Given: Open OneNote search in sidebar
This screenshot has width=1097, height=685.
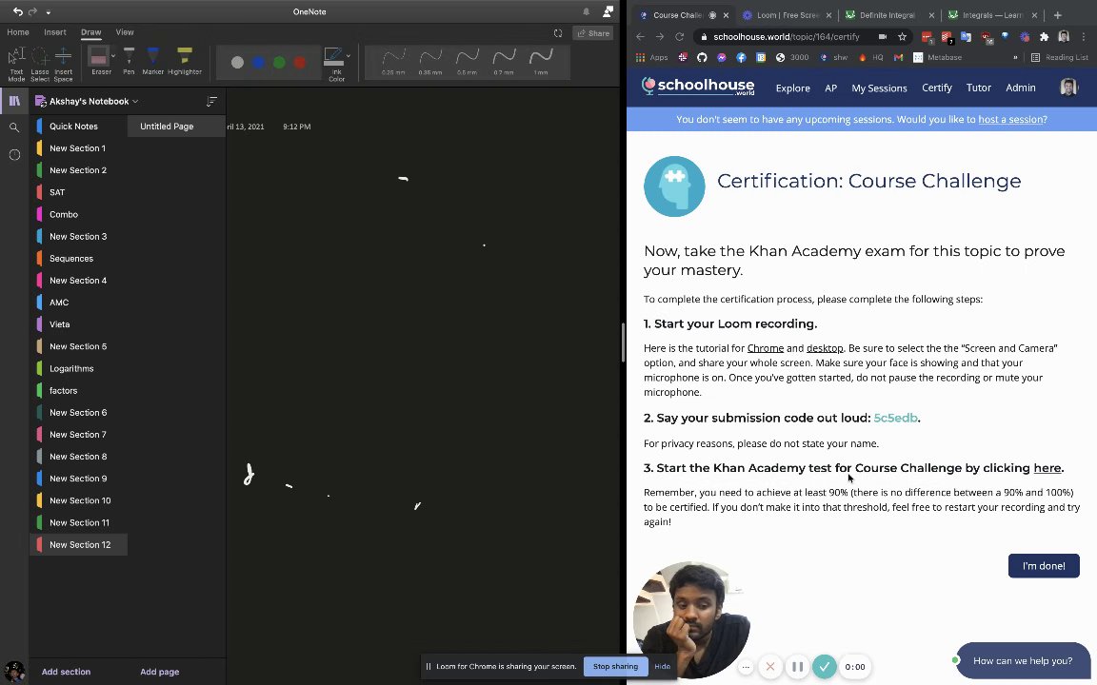Looking at the screenshot, I should [x=14, y=127].
